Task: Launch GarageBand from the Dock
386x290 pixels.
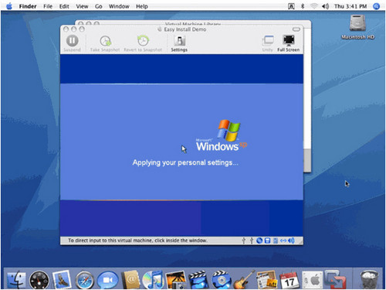Action: (244, 280)
